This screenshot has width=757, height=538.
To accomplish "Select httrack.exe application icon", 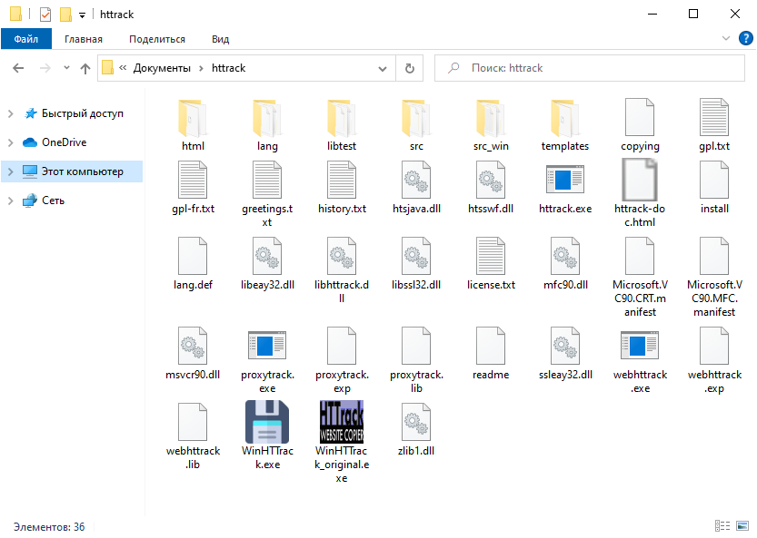I will (565, 180).
